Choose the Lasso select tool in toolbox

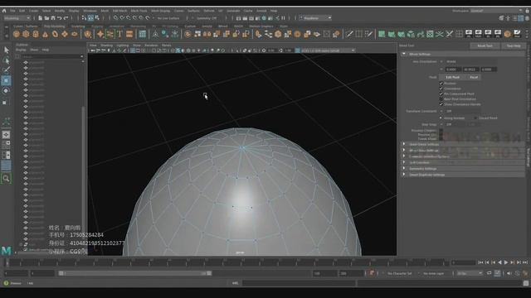click(x=6, y=60)
